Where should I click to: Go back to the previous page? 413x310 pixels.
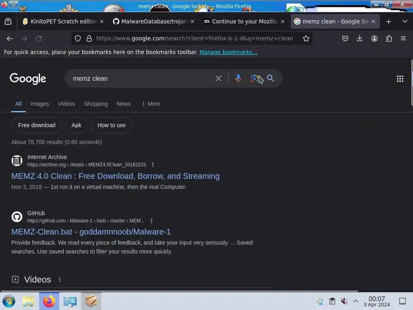point(10,39)
